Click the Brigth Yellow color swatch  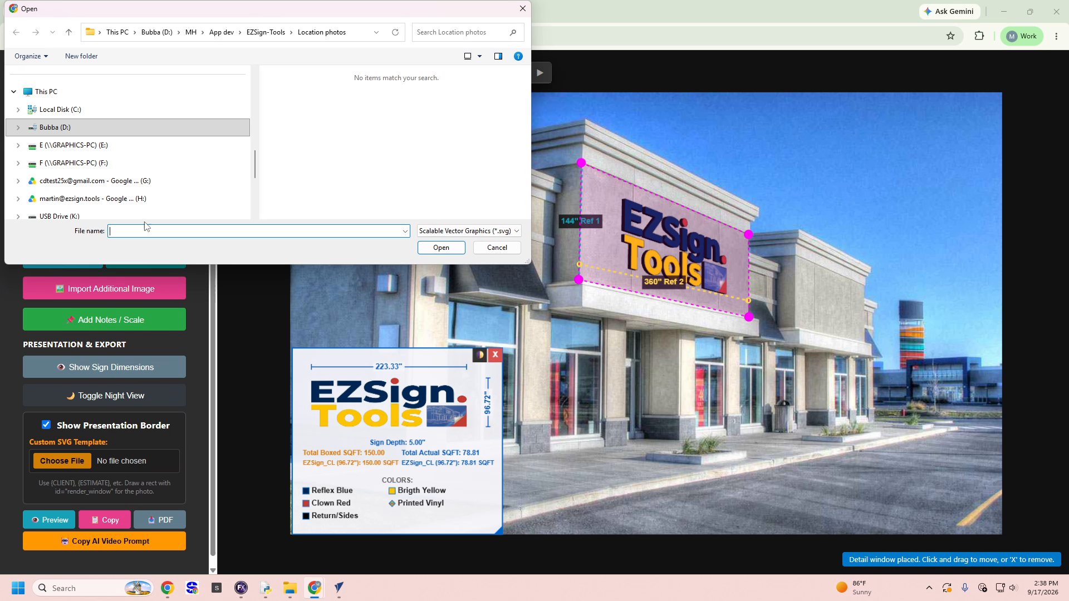[392, 491]
